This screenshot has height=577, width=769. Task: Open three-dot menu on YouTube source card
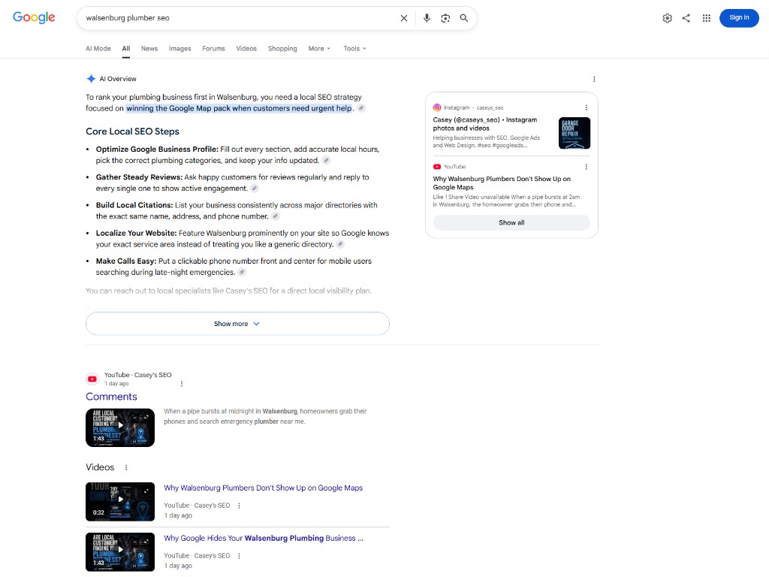[x=586, y=167]
